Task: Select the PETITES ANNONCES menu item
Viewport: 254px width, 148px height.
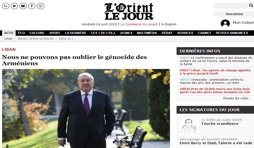Action: pos(232,33)
